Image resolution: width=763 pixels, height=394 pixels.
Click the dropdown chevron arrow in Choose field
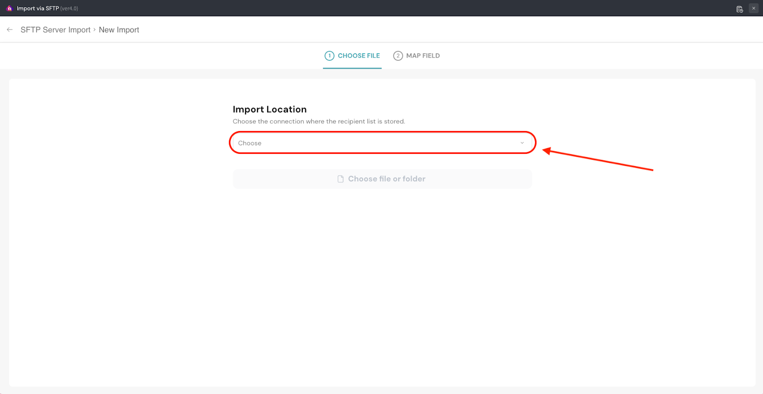(522, 143)
